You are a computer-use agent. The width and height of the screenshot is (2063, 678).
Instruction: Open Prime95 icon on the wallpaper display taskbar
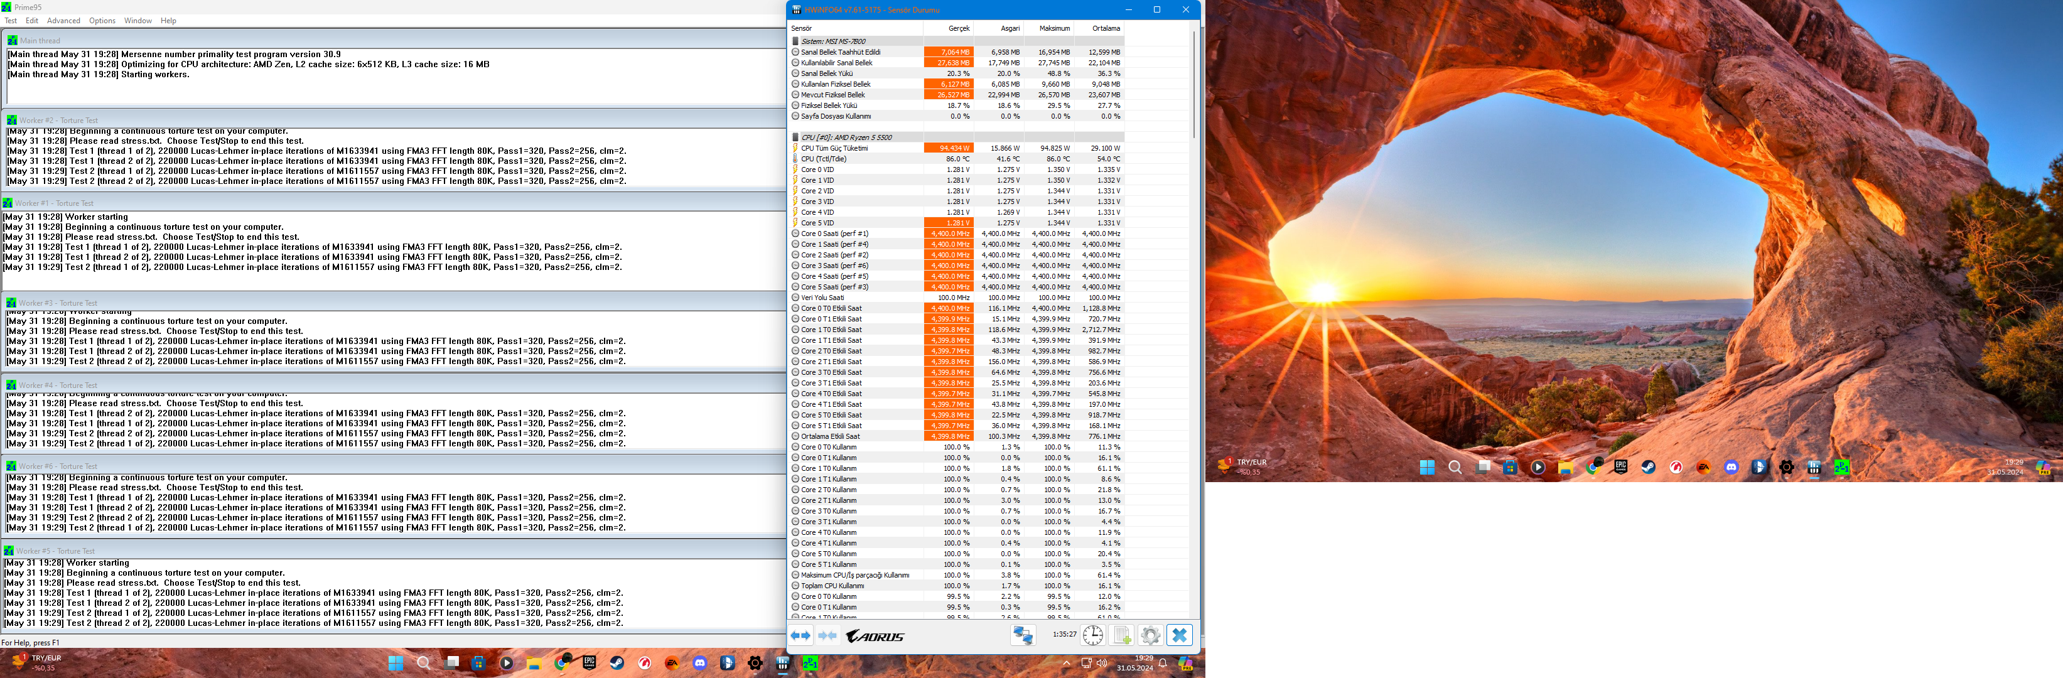tap(1842, 466)
